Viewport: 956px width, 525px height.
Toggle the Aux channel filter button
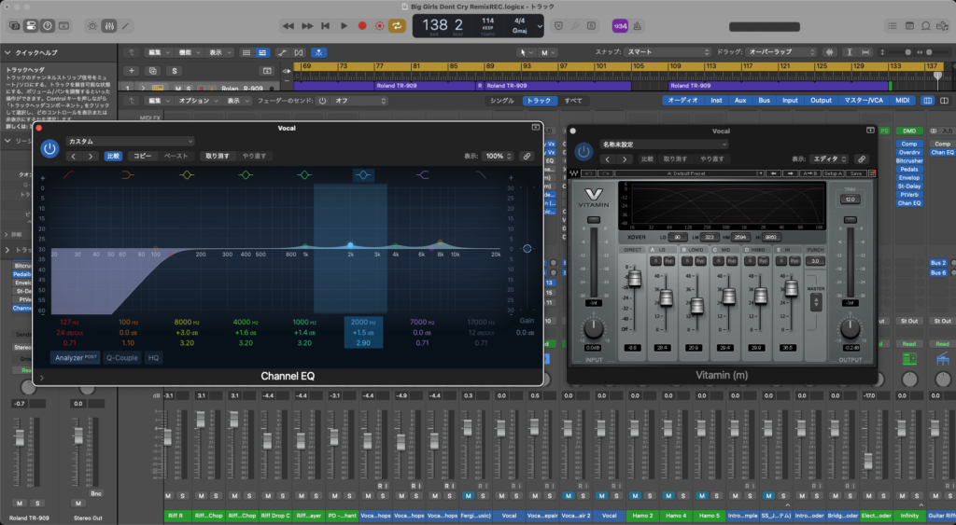[x=740, y=101]
